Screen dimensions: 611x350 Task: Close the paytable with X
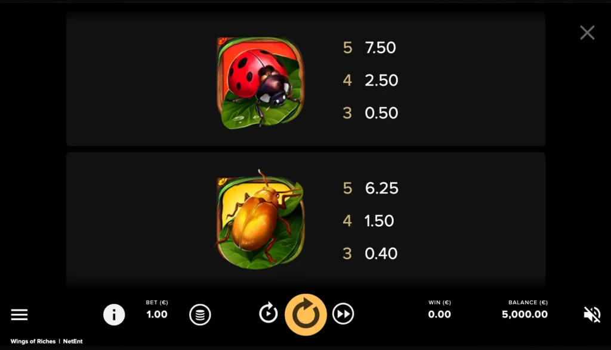(587, 33)
